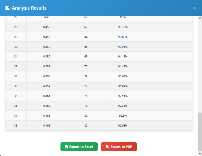The height and width of the screenshot is (156, 202).
Task: Click the 92.5% percentage cell
Action: coord(123,116)
